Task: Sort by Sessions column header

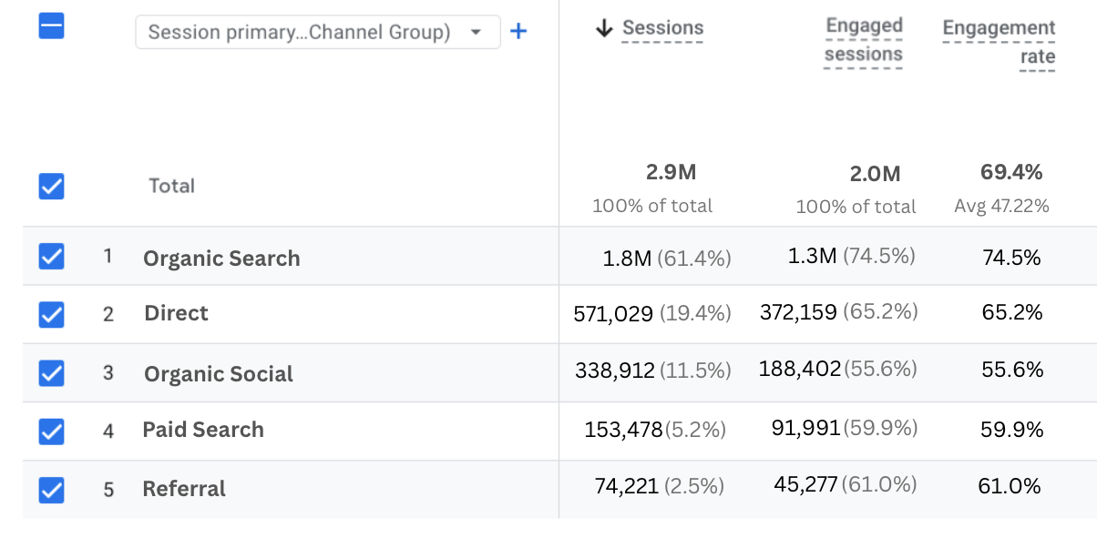Action: (x=662, y=28)
